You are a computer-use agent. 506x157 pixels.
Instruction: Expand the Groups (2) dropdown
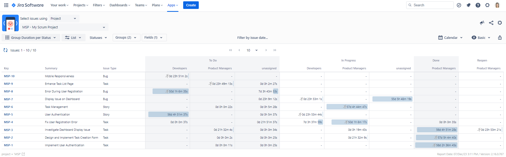(126, 38)
